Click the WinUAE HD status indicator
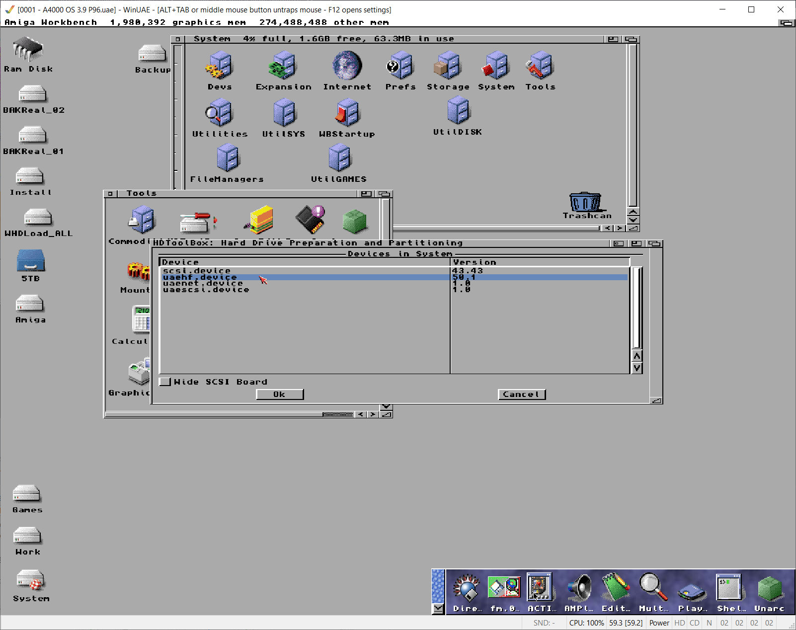The width and height of the screenshot is (796, 630). pos(679,623)
